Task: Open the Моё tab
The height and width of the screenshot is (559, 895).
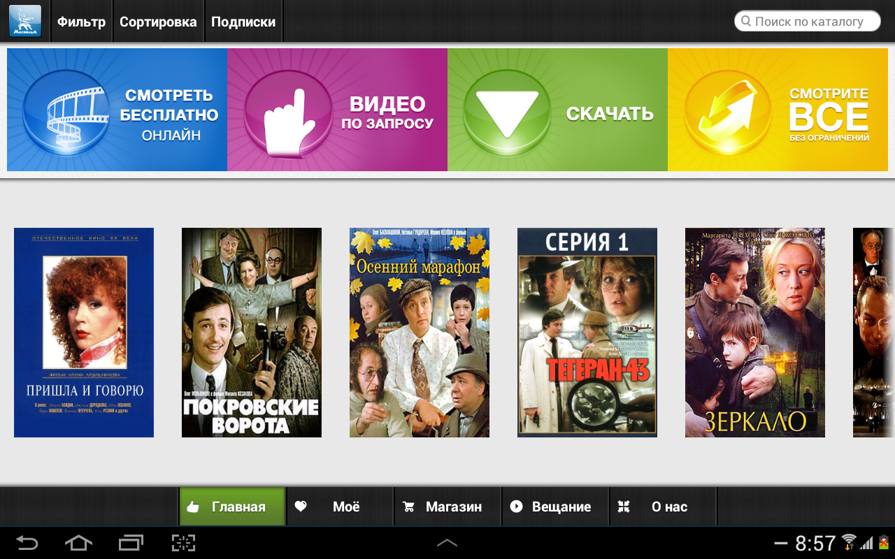Action: point(341,507)
